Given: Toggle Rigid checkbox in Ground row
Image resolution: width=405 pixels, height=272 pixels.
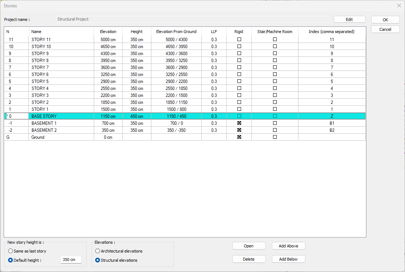Looking at the screenshot, I should click(239, 137).
